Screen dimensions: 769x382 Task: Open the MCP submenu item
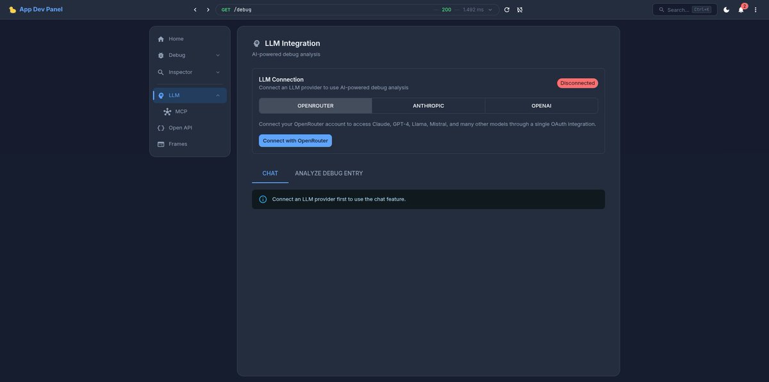coord(190,112)
